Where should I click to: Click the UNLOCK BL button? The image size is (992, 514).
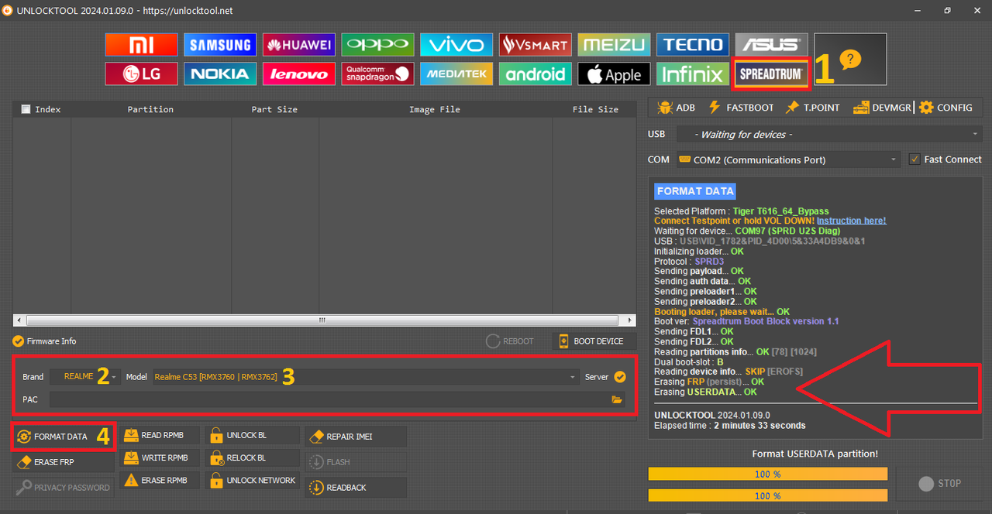tap(252, 435)
